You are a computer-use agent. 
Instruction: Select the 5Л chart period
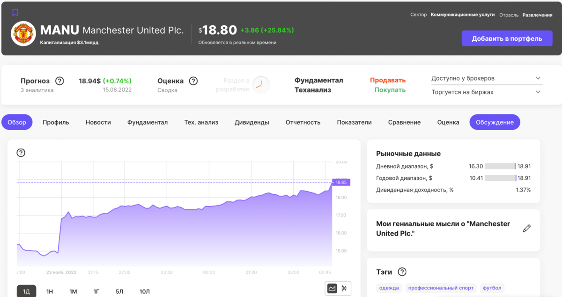point(119,291)
